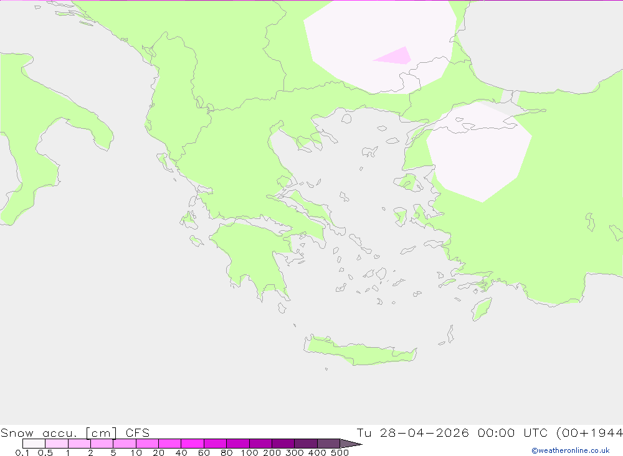Click the Peloponnese peninsula on the map
The width and height of the screenshot is (623, 456).
click(254, 258)
